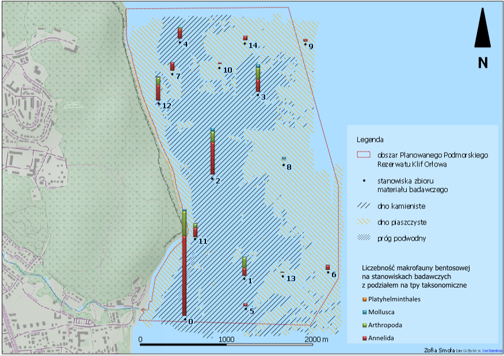Click the station 8 number label

click(x=289, y=167)
